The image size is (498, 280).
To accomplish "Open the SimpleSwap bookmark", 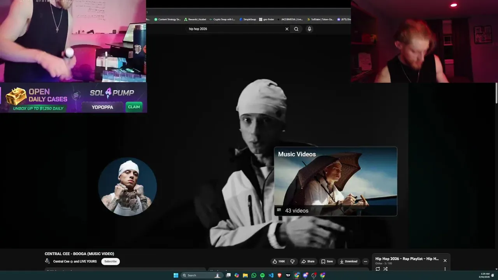I will (x=247, y=19).
